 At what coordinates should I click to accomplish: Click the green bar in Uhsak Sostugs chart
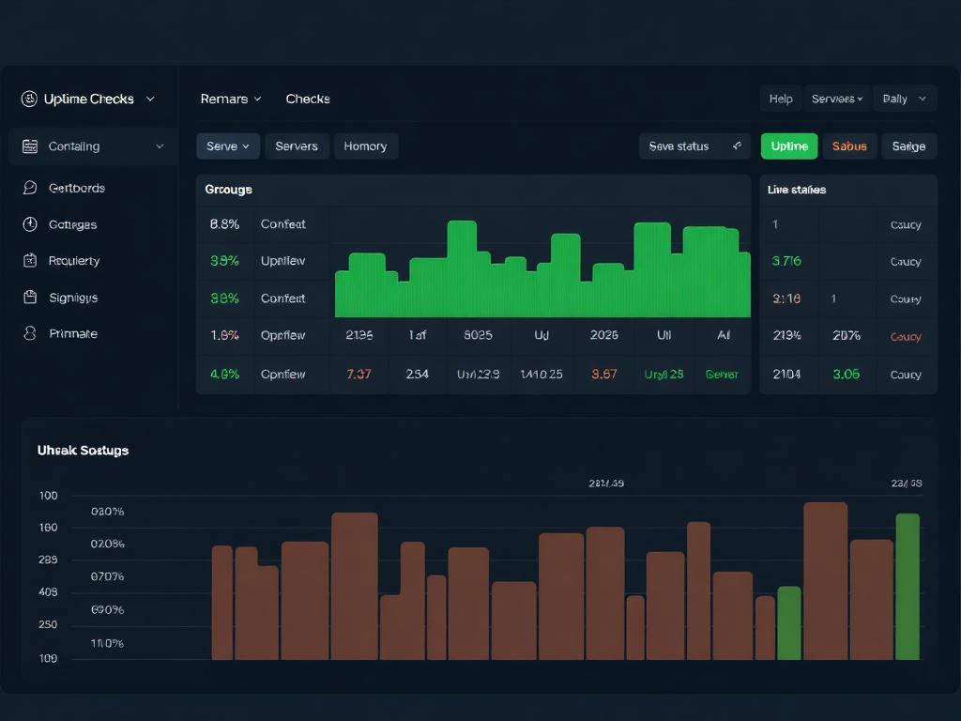click(x=907, y=587)
